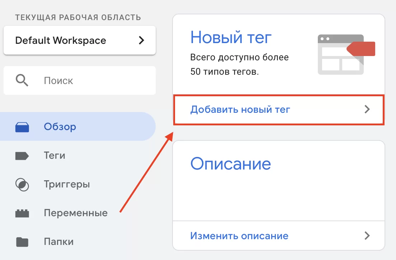Click the Folders (Папки) folder icon

click(22, 242)
